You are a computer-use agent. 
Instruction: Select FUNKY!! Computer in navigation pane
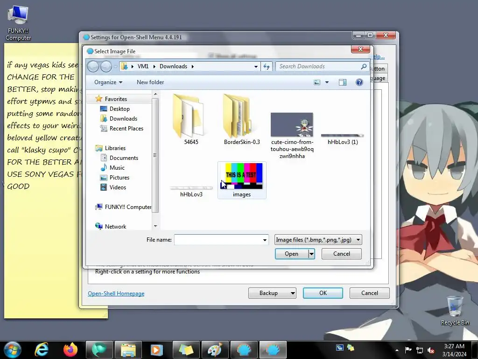(x=123, y=207)
